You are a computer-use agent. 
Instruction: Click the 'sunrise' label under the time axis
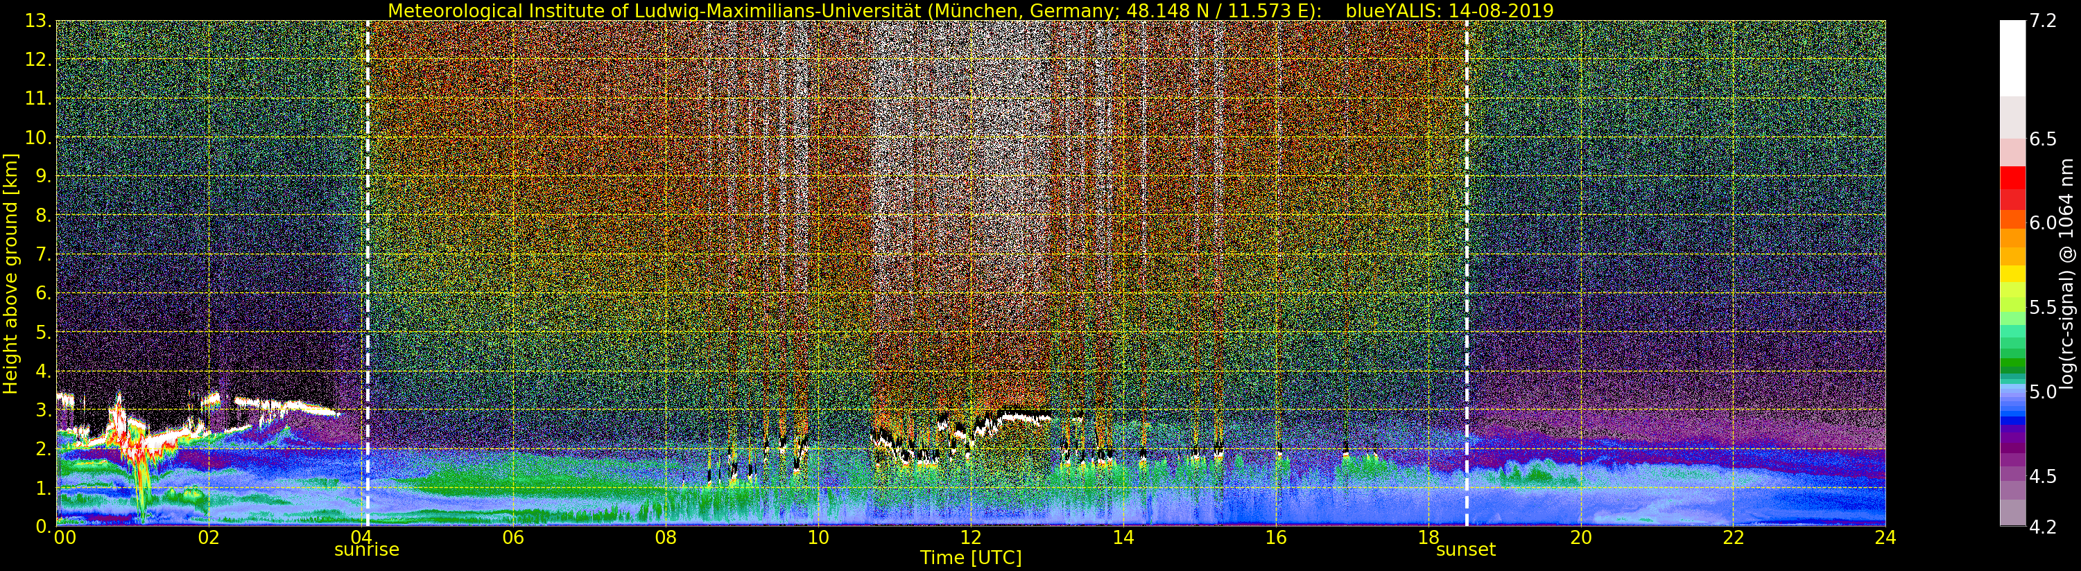pos(367,550)
